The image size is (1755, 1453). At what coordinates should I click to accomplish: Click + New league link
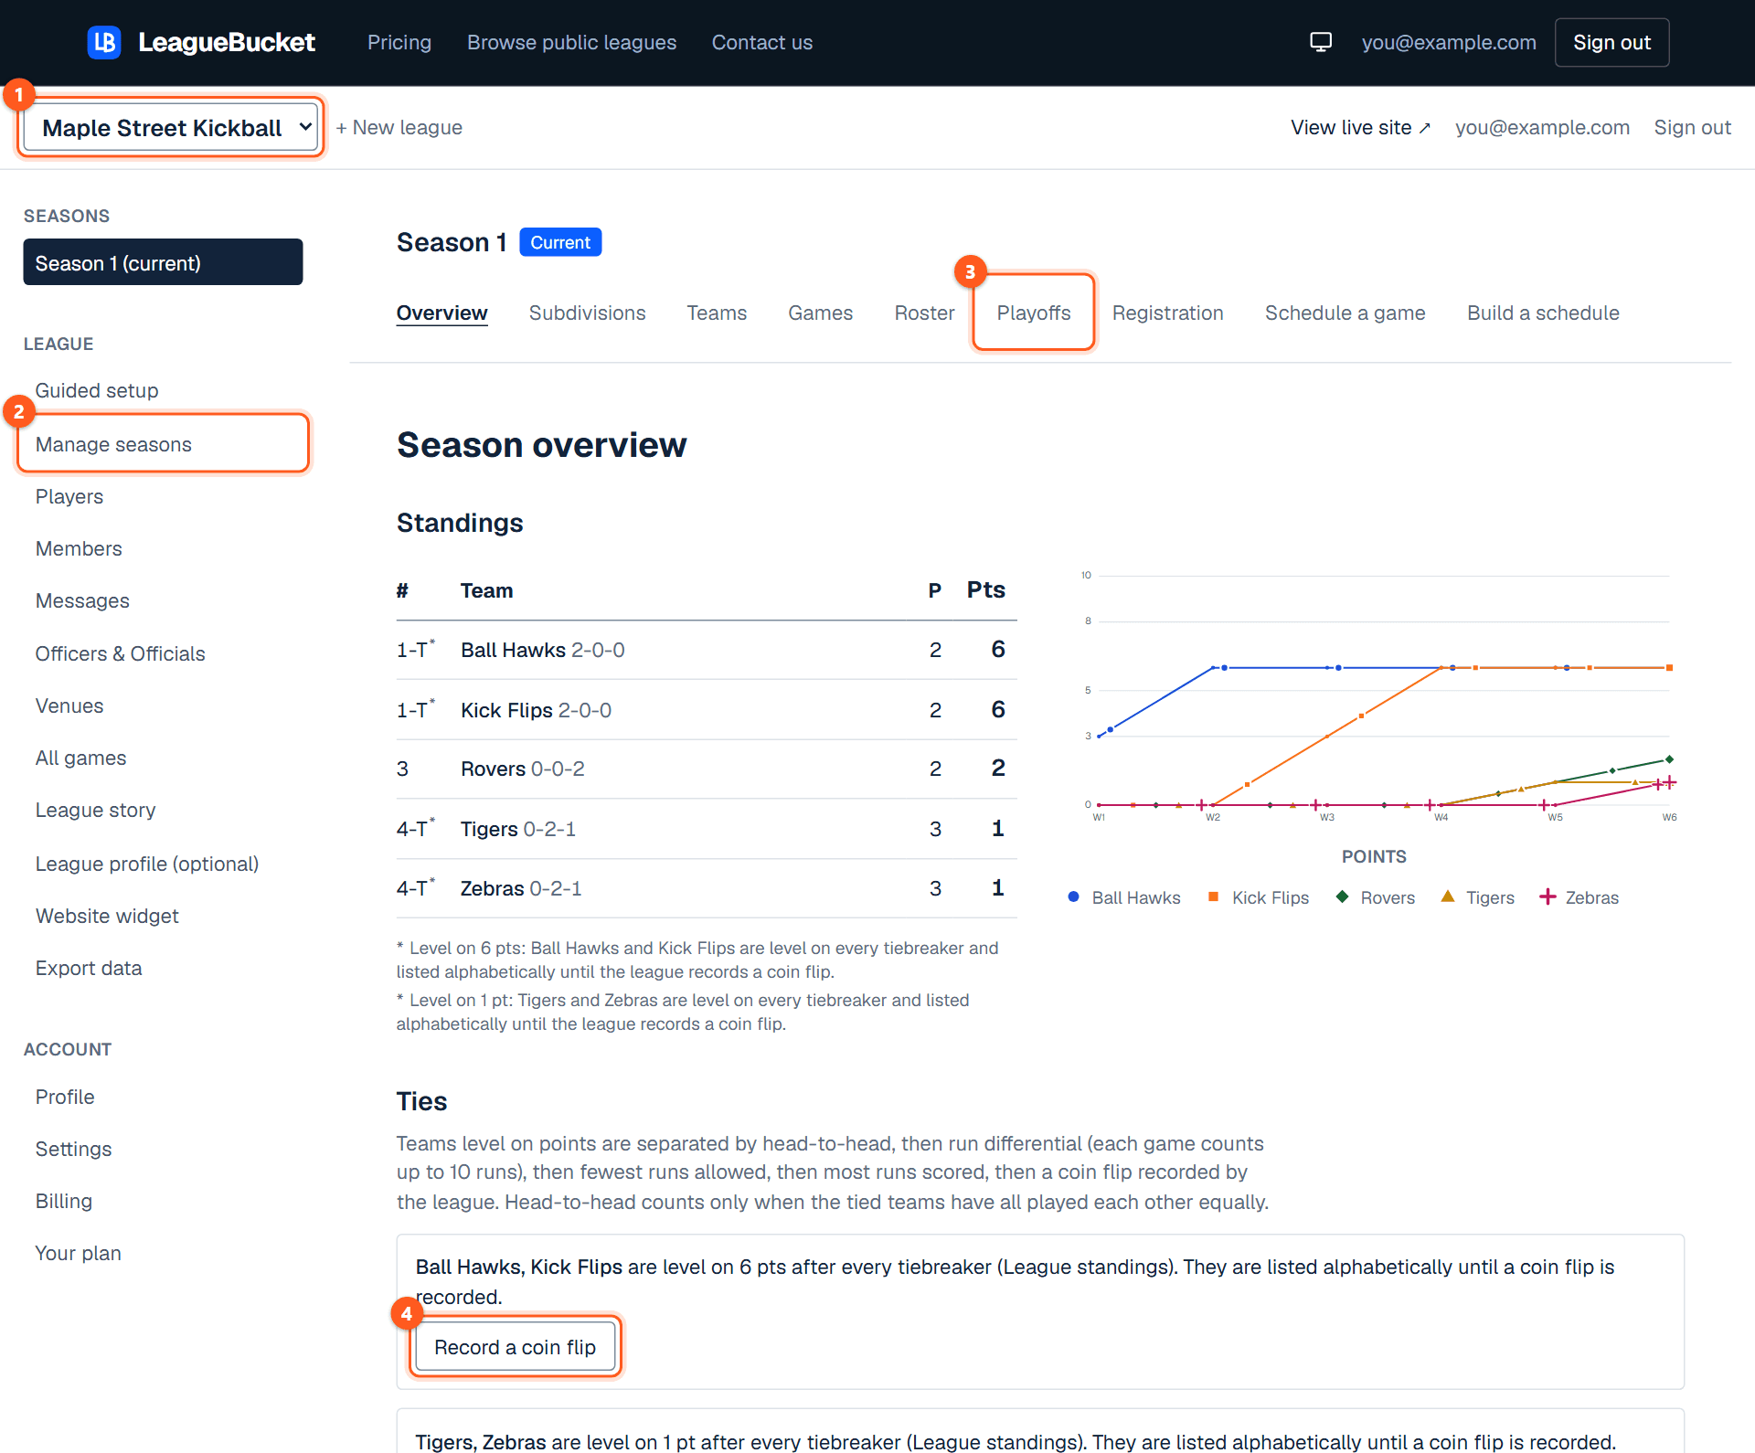point(399,127)
